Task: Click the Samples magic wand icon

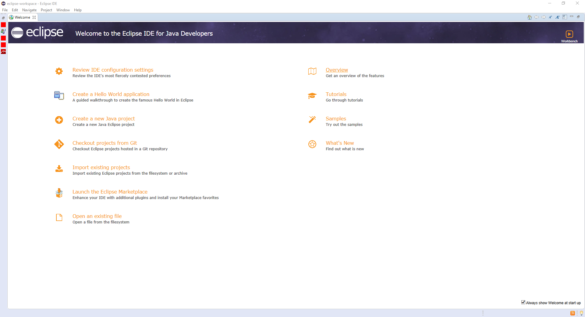Action: coord(312,119)
